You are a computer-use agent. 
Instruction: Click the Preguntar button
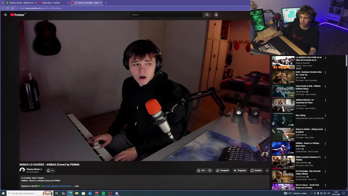[240, 170]
